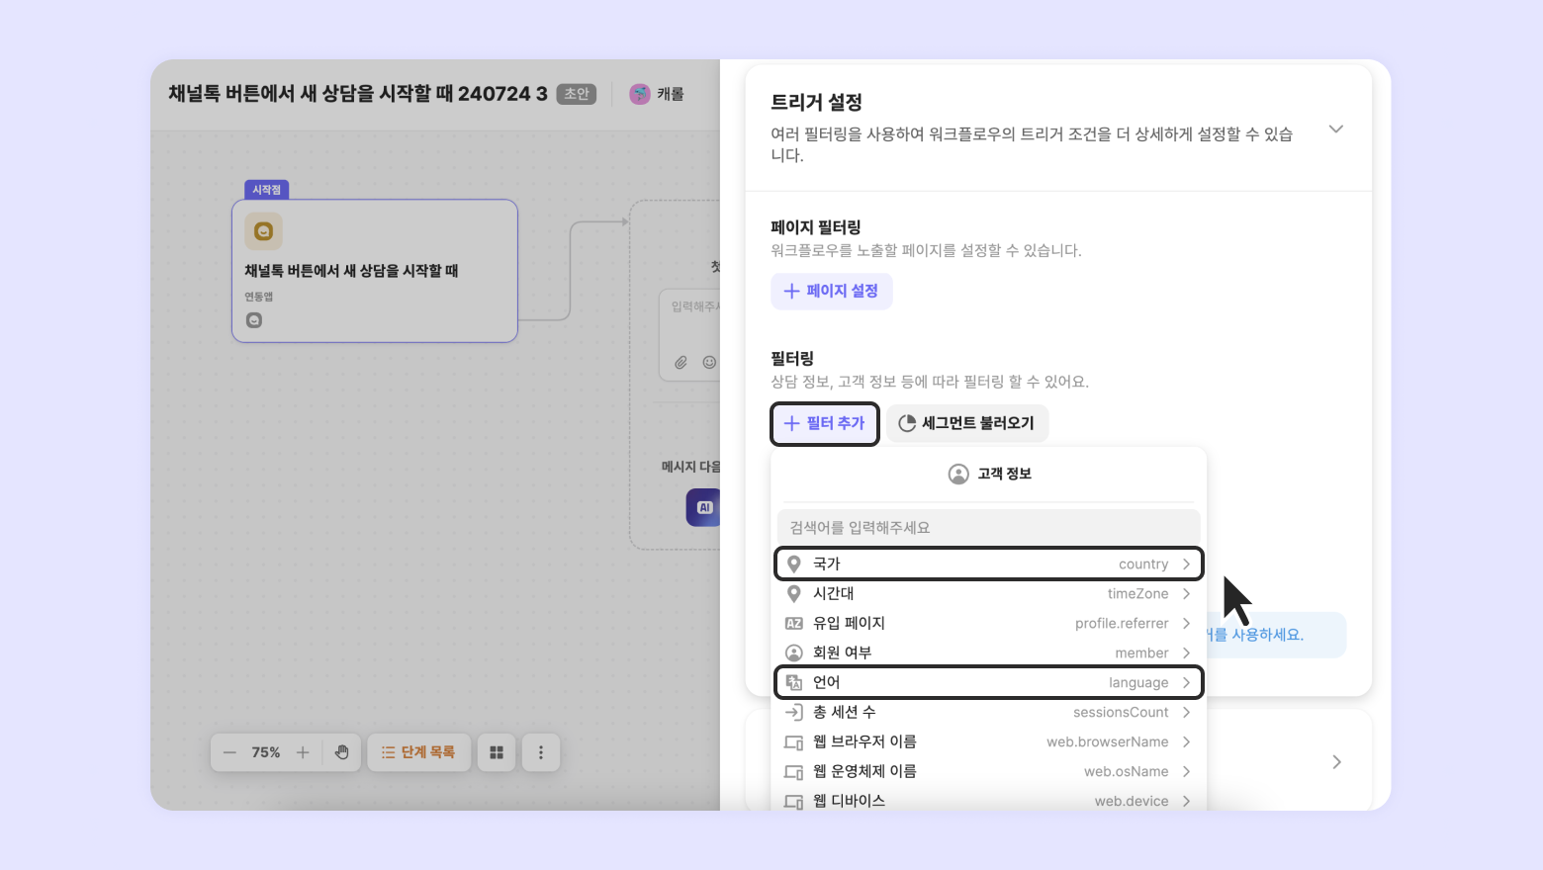1543x870 pixels.
Task: Click the hand pan tool icon
Action: pyautogui.click(x=342, y=752)
